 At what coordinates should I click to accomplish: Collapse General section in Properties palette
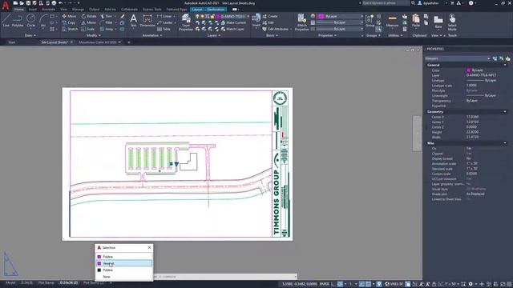(505, 65)
